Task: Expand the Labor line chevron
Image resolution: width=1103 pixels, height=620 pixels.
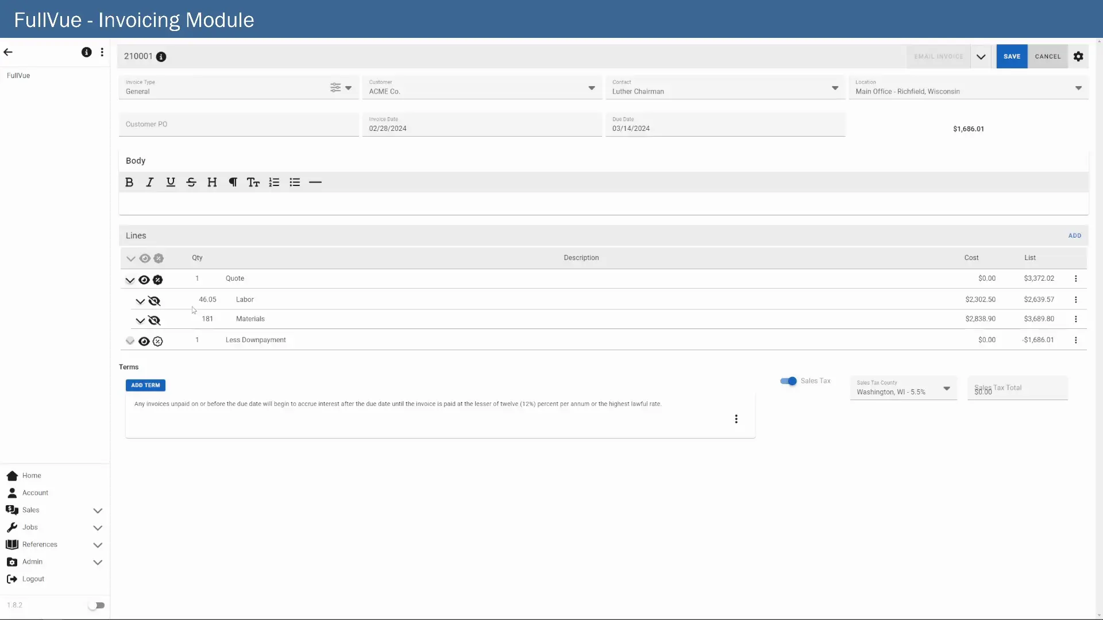Action: (x=140, y=301)
